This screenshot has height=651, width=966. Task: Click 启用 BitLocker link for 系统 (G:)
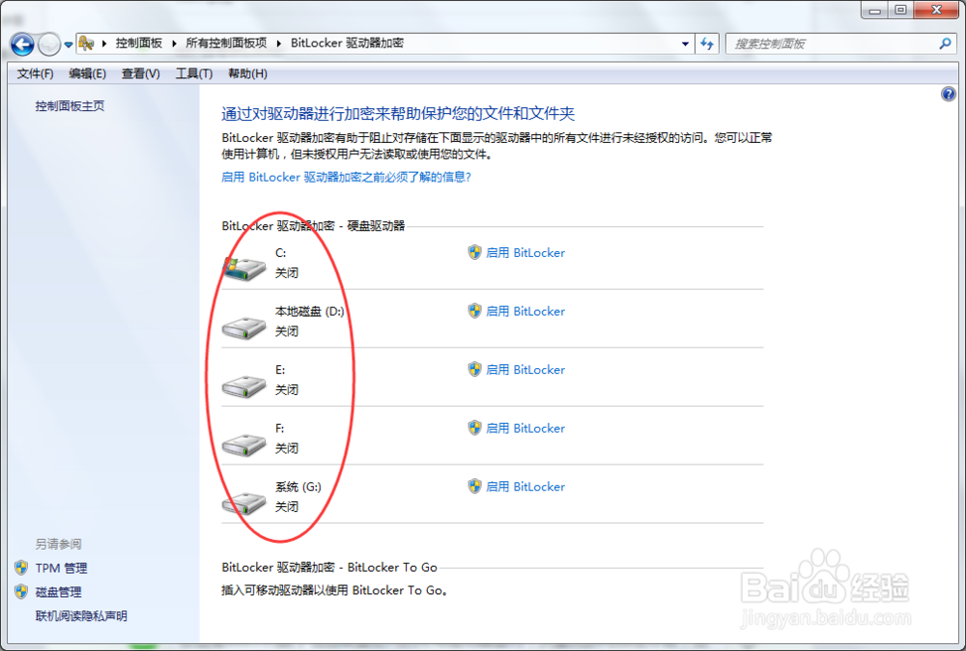[526, 487]
